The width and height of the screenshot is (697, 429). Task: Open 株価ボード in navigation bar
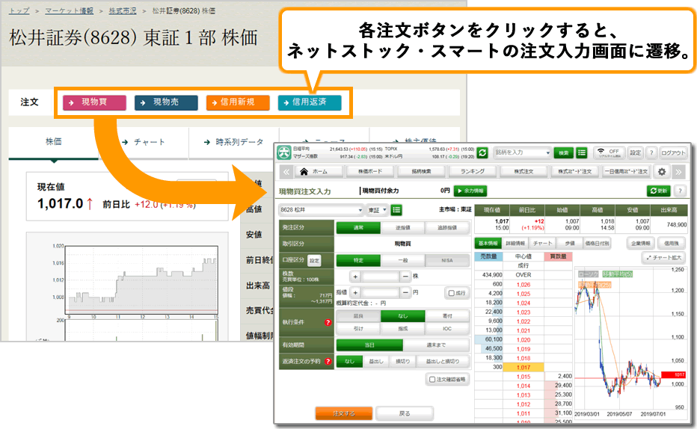tap(370, 171)
